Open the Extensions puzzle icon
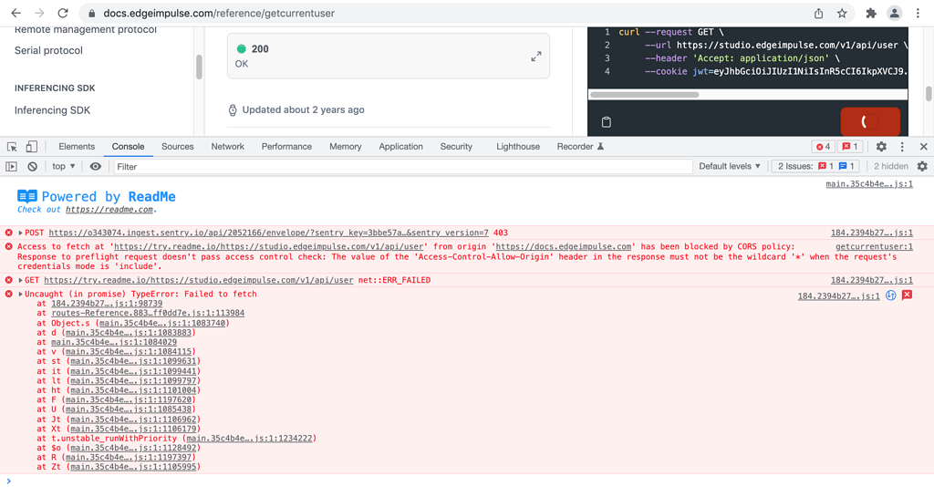 click(871, 13)
